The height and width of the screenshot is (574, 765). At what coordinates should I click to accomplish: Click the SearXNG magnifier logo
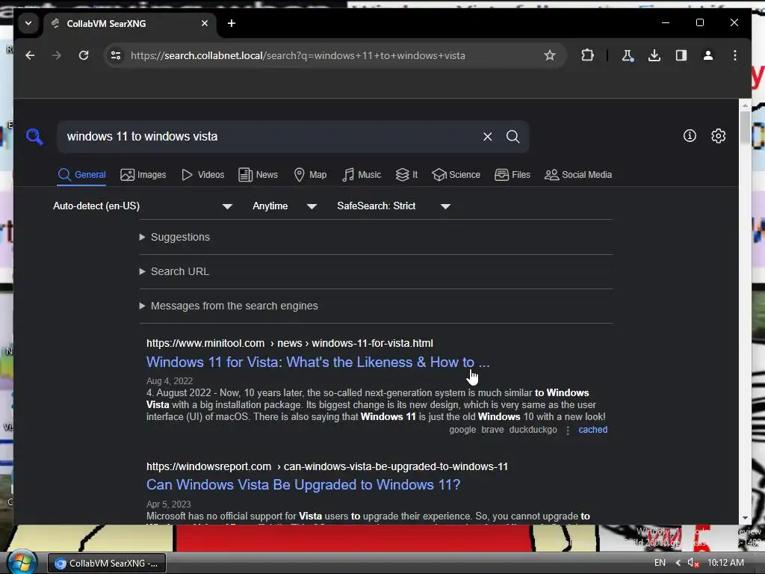(34, 137)
